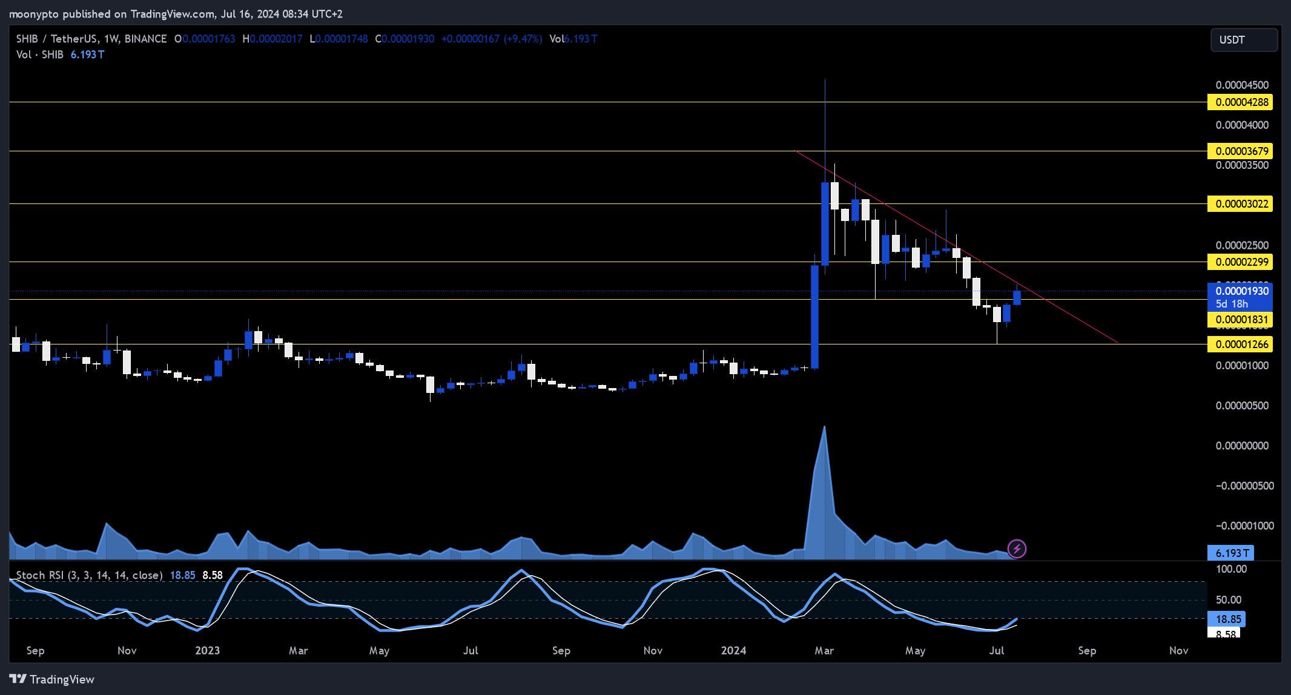Click the 0.00001000 price scale tick
The height and width of the screenshot is (695, 1291).
[1242, 366]
